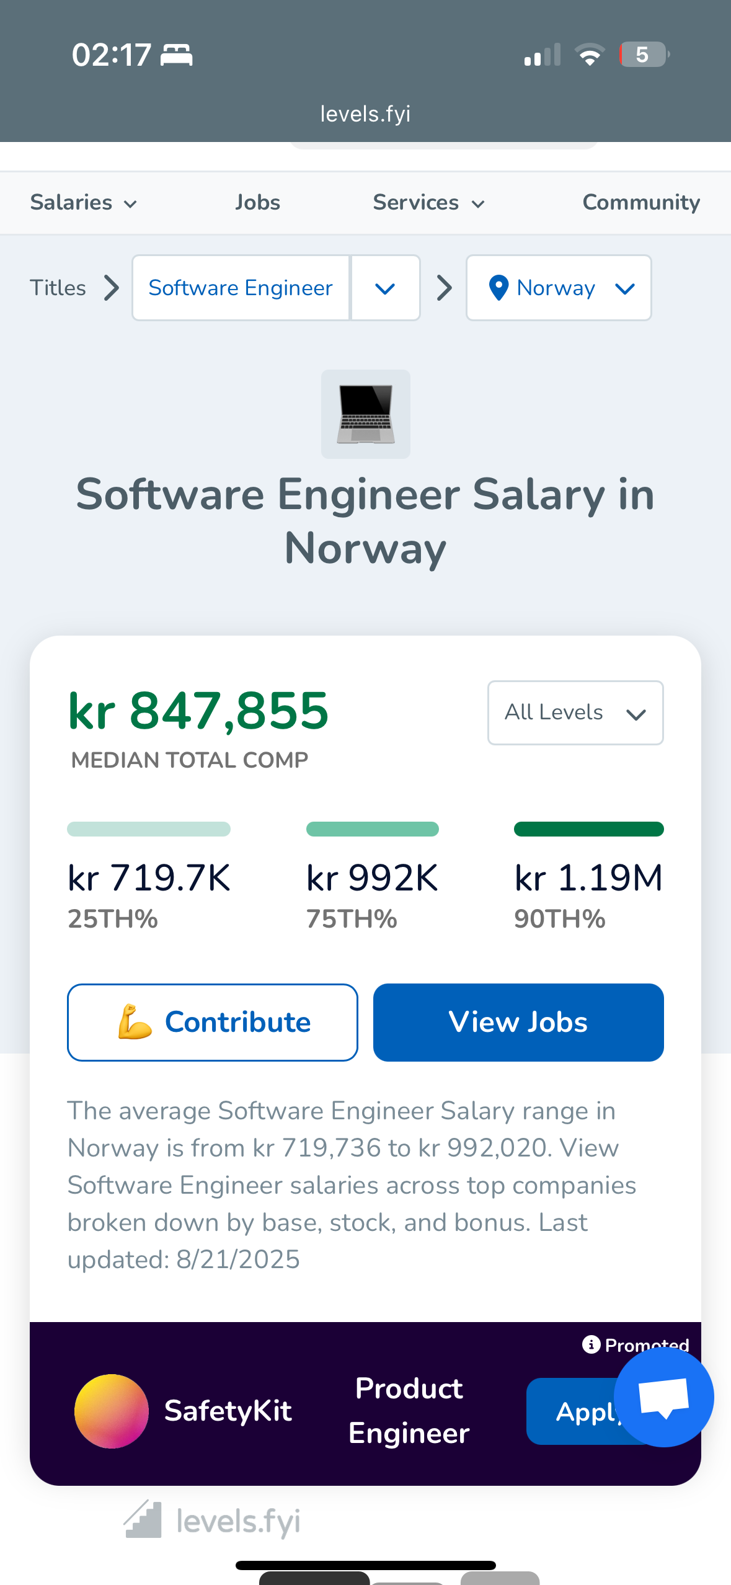The height and width of the screenshot is (1585, 731).
Task: Expand the Salaries menu
Action: (x=83, y=203)
